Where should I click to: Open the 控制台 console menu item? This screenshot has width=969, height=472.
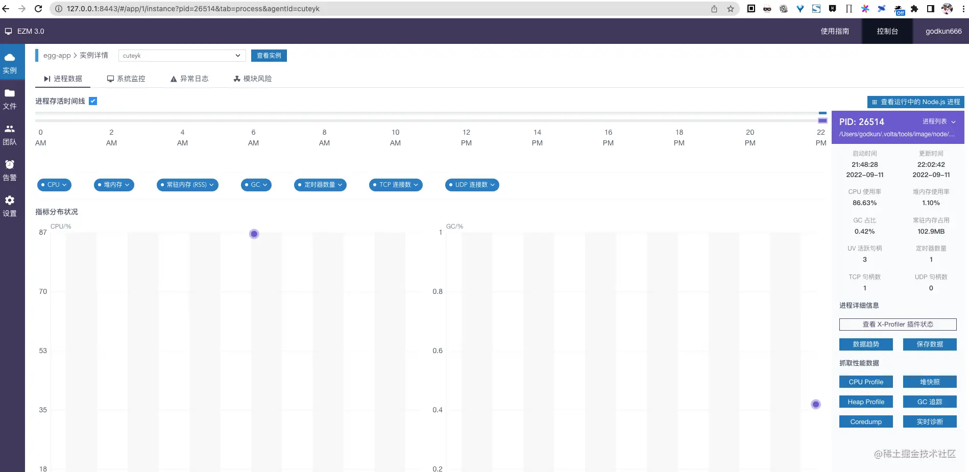(887, 31)
